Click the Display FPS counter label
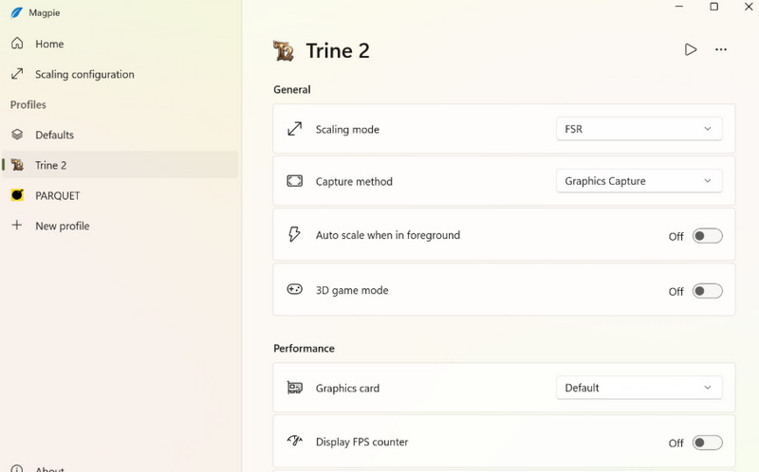759x472 pixels. click(362, 442)
